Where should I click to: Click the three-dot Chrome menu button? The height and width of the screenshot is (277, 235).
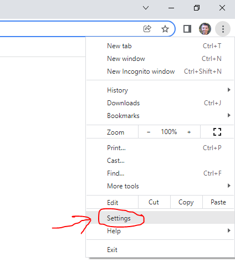click(x=223, y=29)
